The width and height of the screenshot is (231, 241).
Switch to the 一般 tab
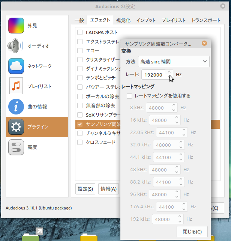pos(79,20)
